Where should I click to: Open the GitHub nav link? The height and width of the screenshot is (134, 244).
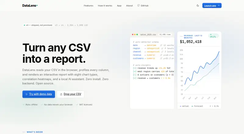143,5
